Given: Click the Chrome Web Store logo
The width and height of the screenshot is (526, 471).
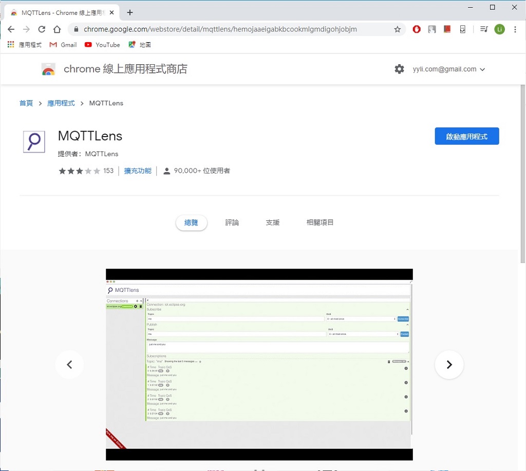Looking at the screenshot, I should [48, 69].
